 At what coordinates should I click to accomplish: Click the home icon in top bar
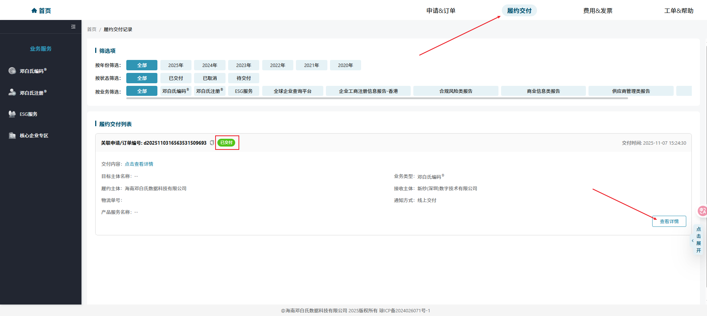(x=34, y=11)
